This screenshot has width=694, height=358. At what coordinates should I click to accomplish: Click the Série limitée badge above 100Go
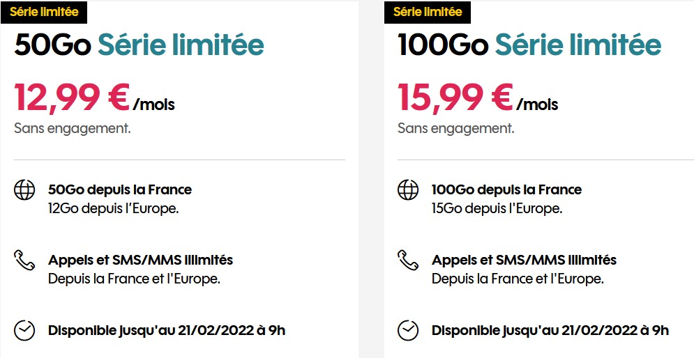coord(428,12)
